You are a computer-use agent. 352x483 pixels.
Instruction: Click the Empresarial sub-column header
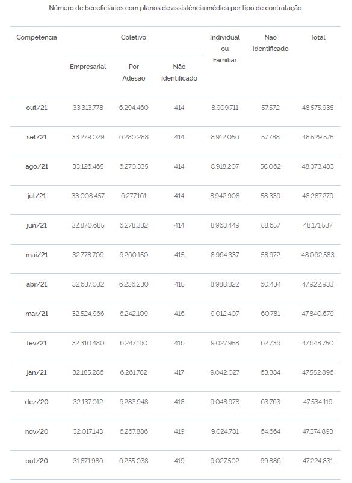(x=88, y=67)
